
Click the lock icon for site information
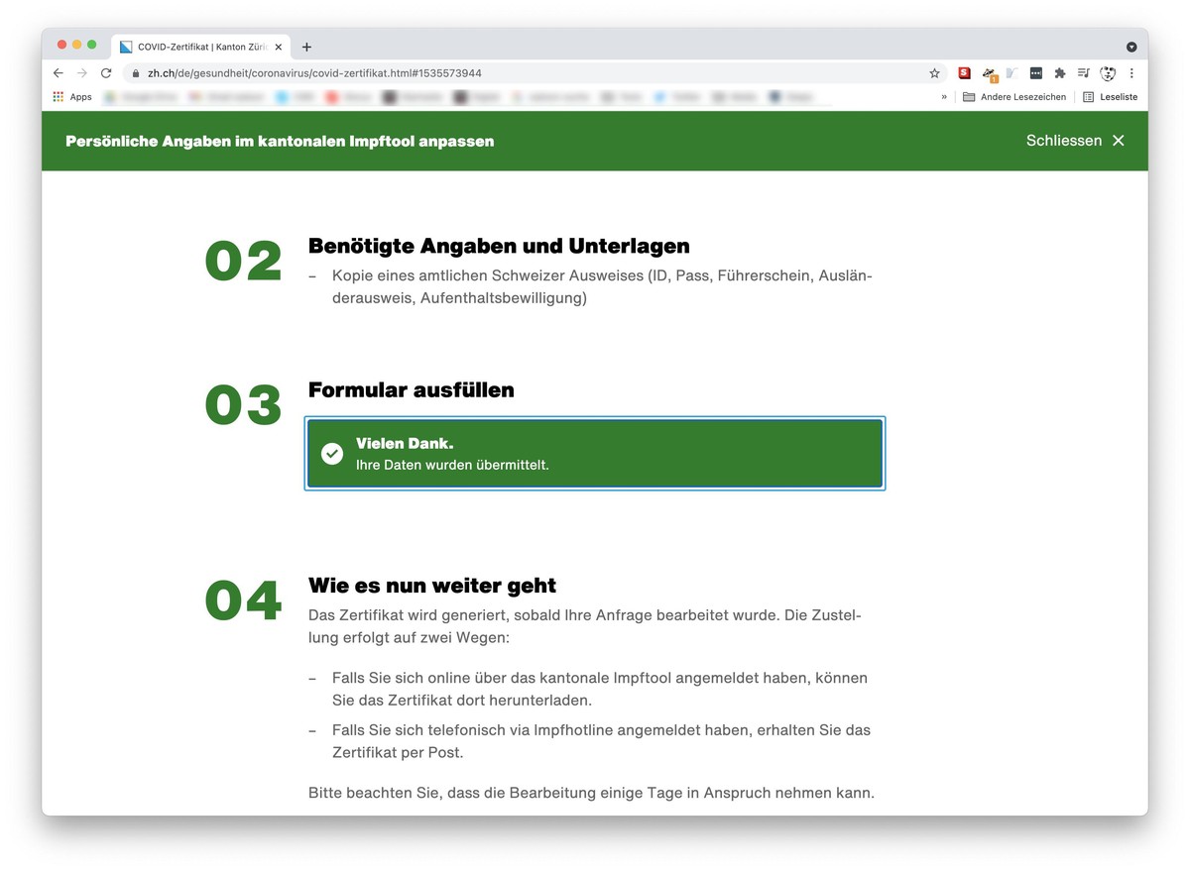coord(136,73)
